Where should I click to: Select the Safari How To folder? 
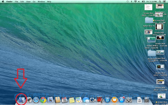point(149,20)
